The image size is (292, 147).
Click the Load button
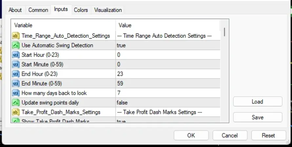click(x=258, y=102)
